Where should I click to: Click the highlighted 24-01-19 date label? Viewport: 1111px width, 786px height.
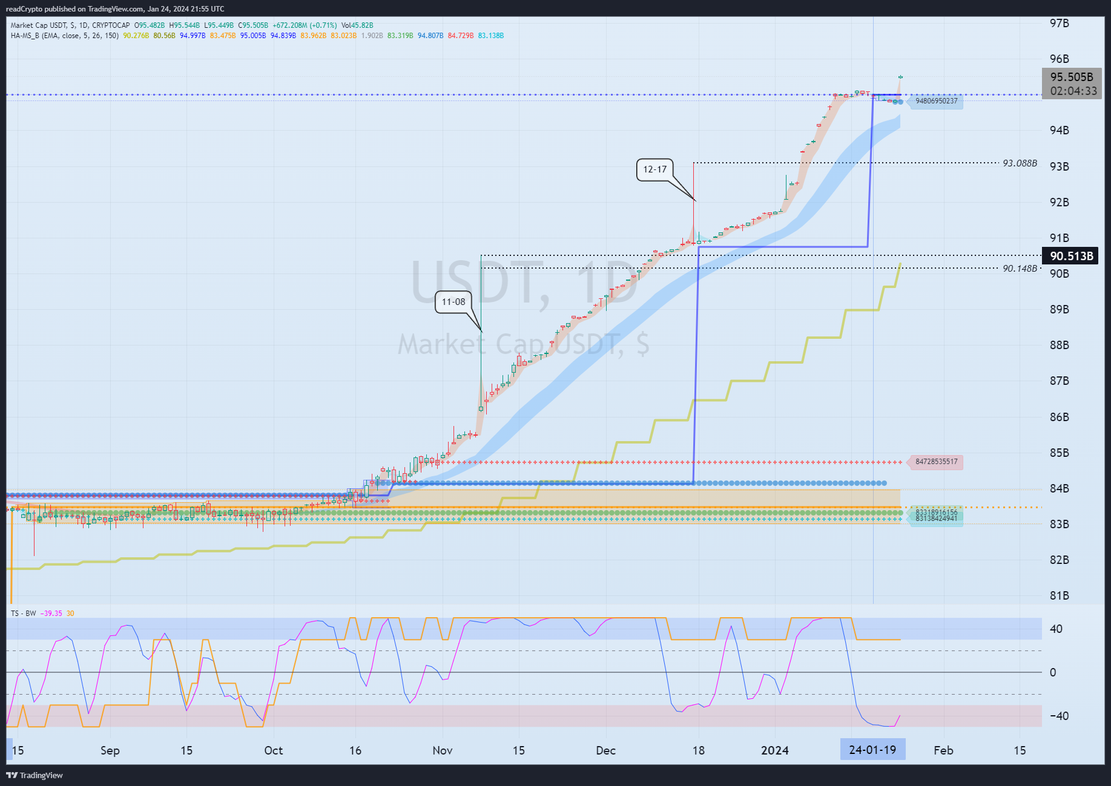(872, 750)
